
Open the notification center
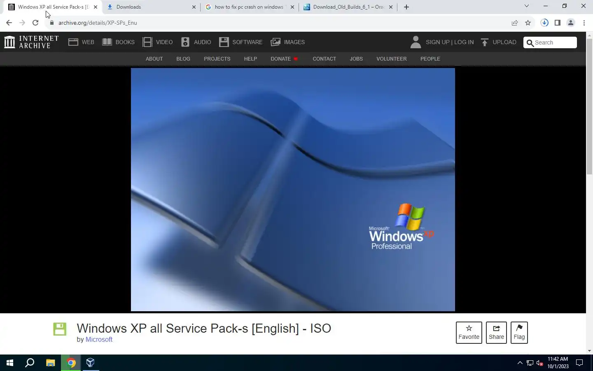click(x=579, y=363)
